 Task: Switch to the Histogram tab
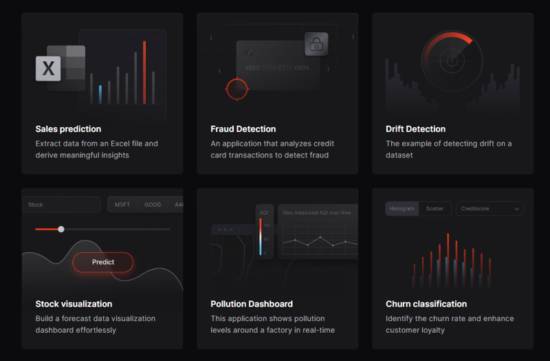click(402, 208)
